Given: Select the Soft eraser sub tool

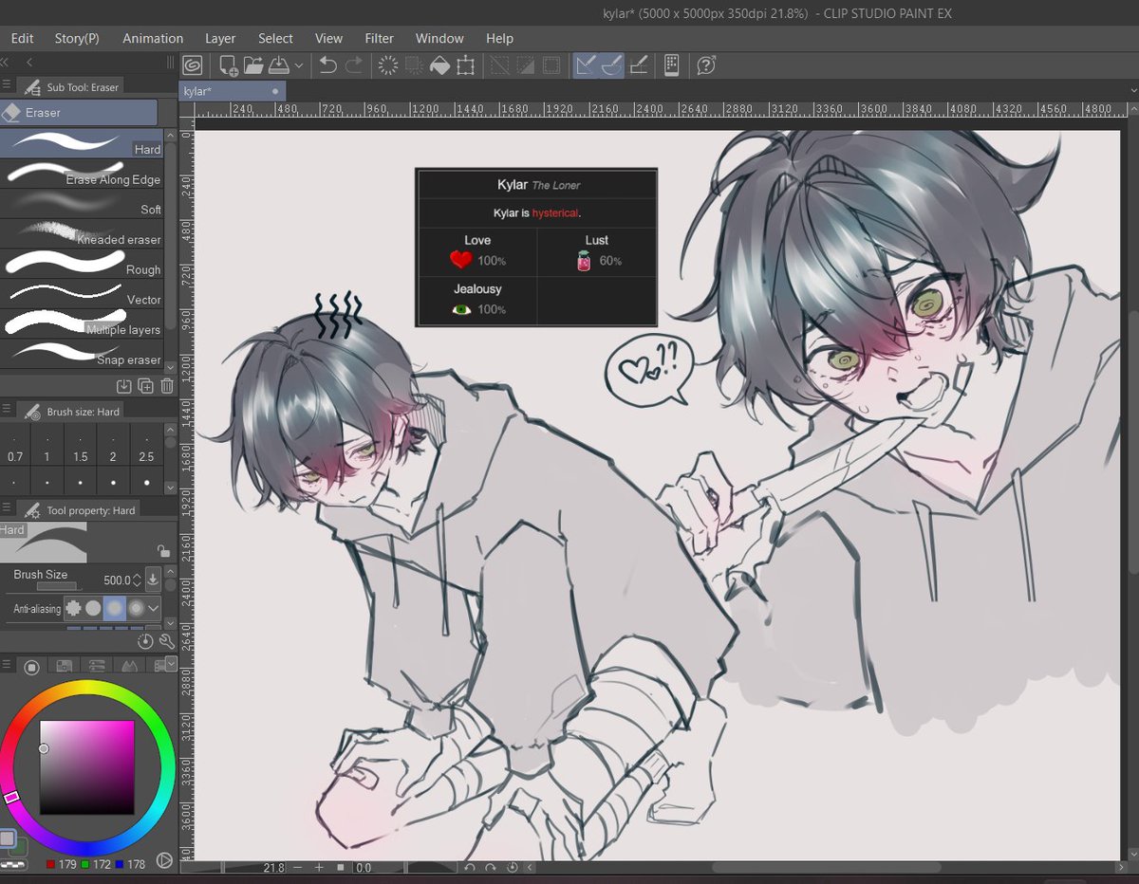Looking at the screenshot, I should point(82,203).
